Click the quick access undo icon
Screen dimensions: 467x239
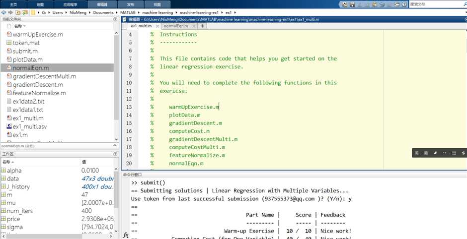click(x=383, y=4)
